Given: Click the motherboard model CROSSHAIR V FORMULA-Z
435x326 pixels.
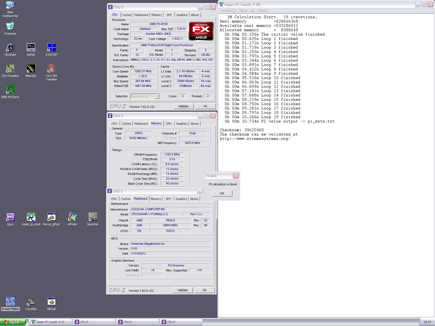Looking at the screenshot, I should [156, 214].
